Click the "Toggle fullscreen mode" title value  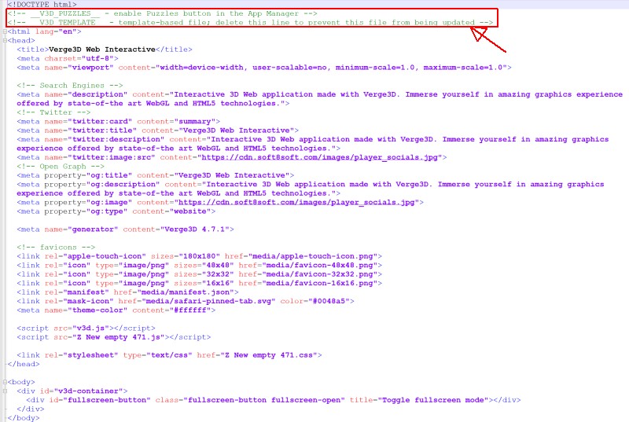[433, 400]
